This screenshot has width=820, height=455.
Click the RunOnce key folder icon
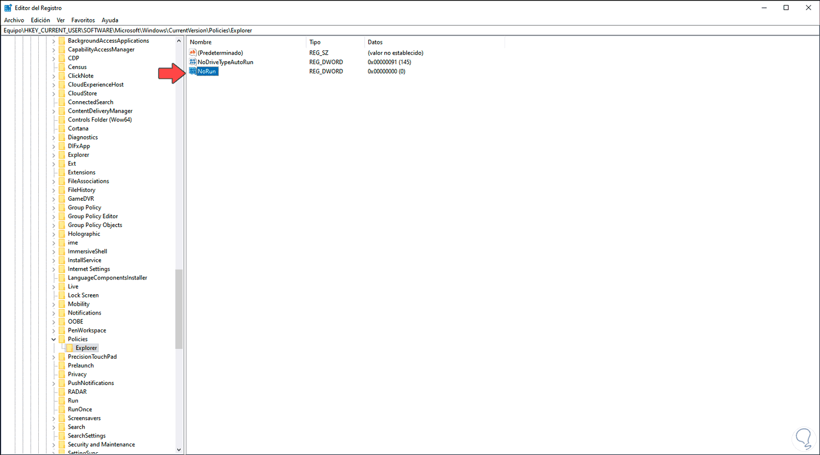pos(62,409)
